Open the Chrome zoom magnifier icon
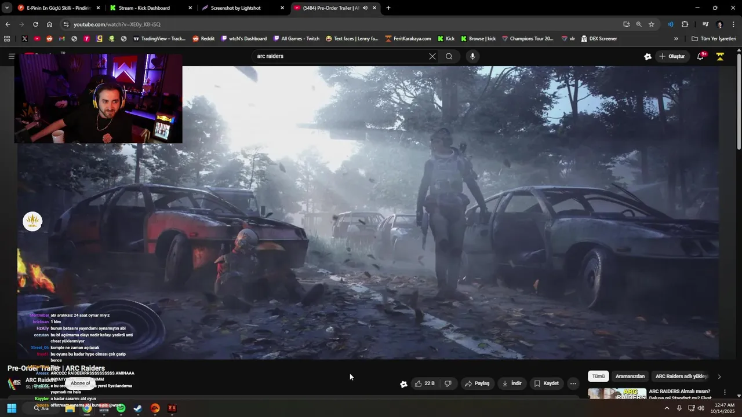This screenshot has width=742, height=417. [x=639, y=24]
